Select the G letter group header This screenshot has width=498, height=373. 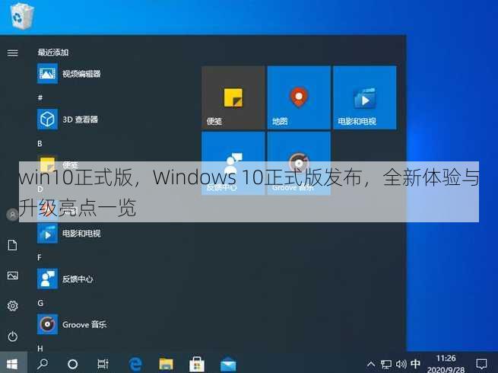point(40,303)
